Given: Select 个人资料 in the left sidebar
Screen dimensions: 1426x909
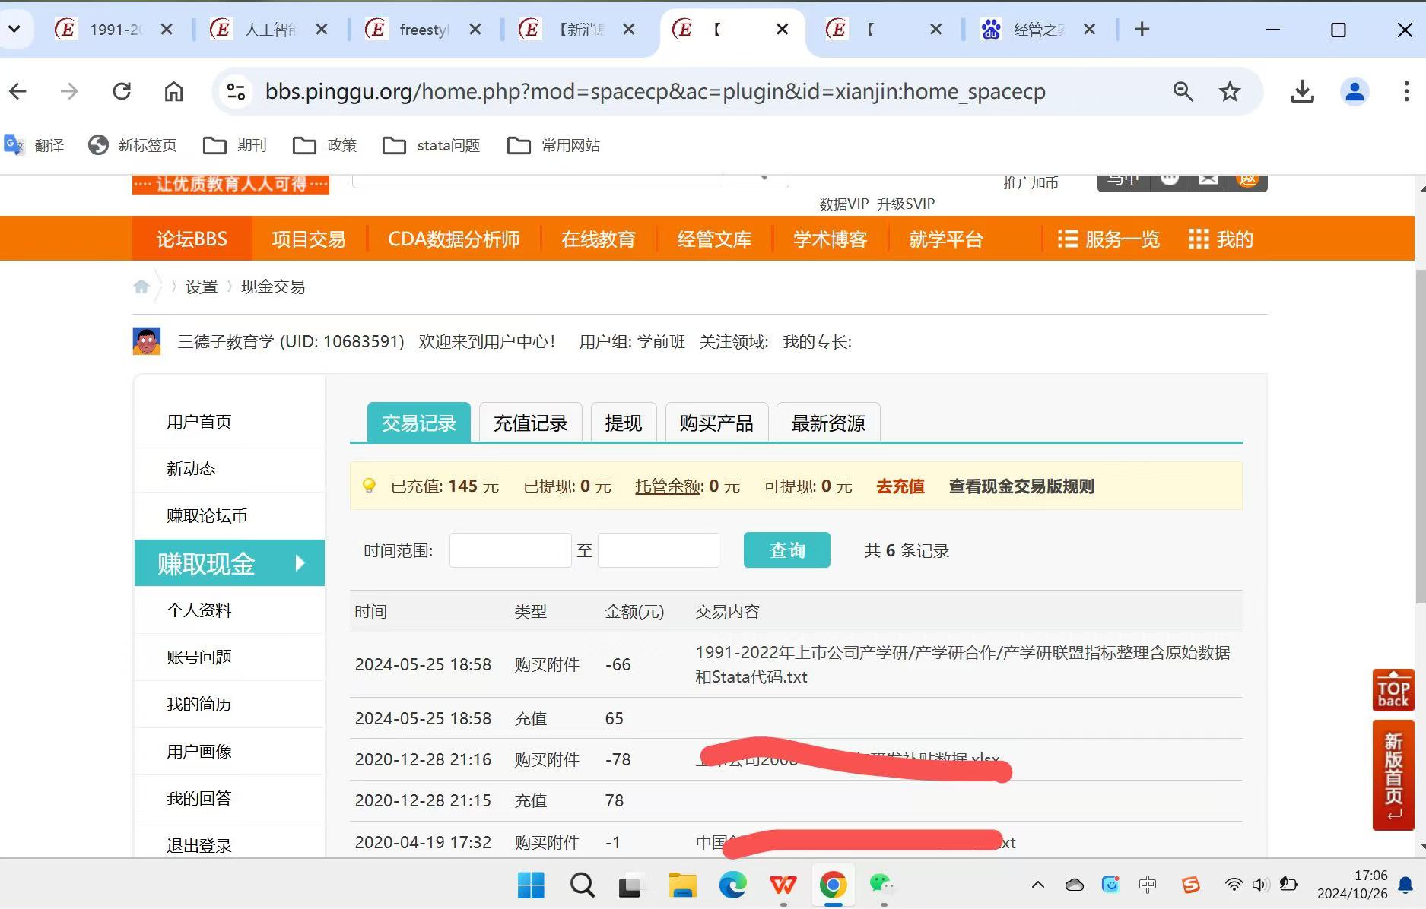Looking at the screenshot, I should 198,610.
